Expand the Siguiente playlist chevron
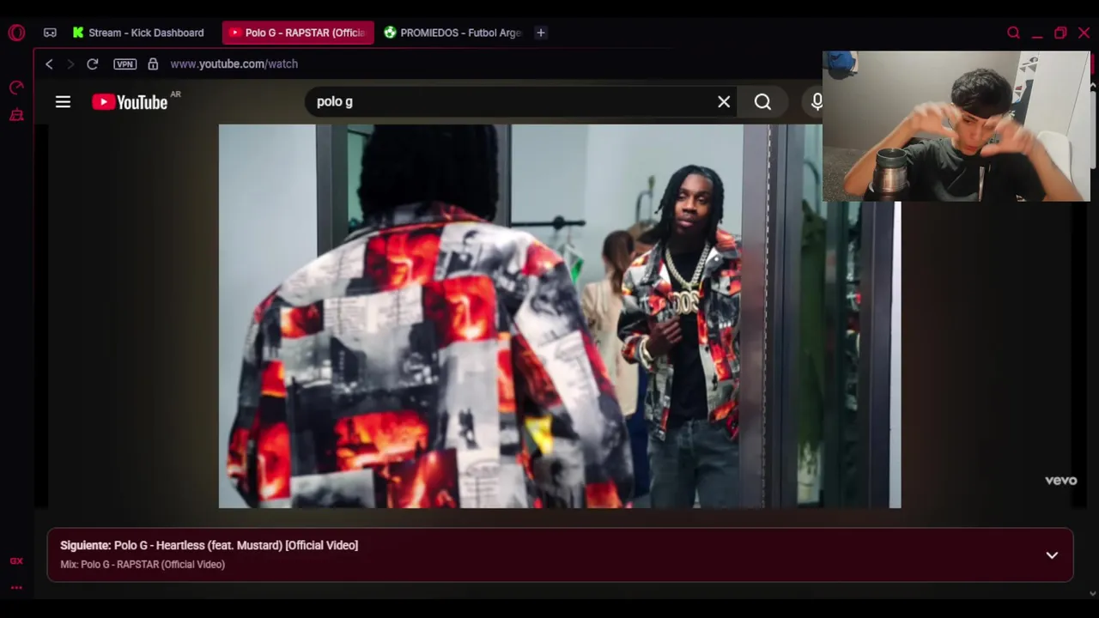1099x618 pixels. pyautogui.click(x=1052, y=555)
